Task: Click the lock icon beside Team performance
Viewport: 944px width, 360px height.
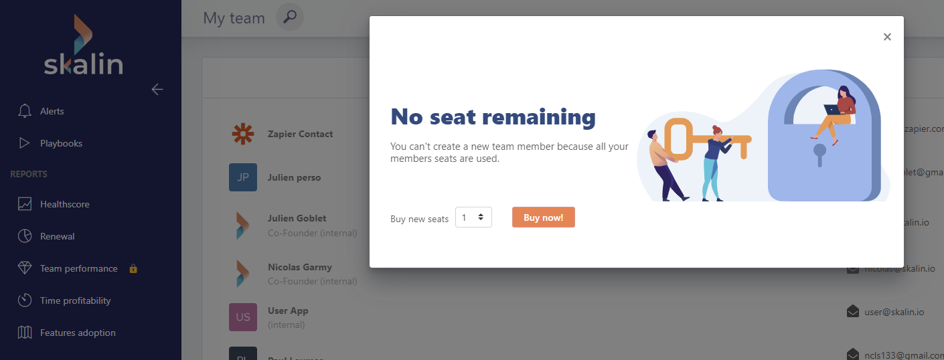Action: click(x=133, y=269)
